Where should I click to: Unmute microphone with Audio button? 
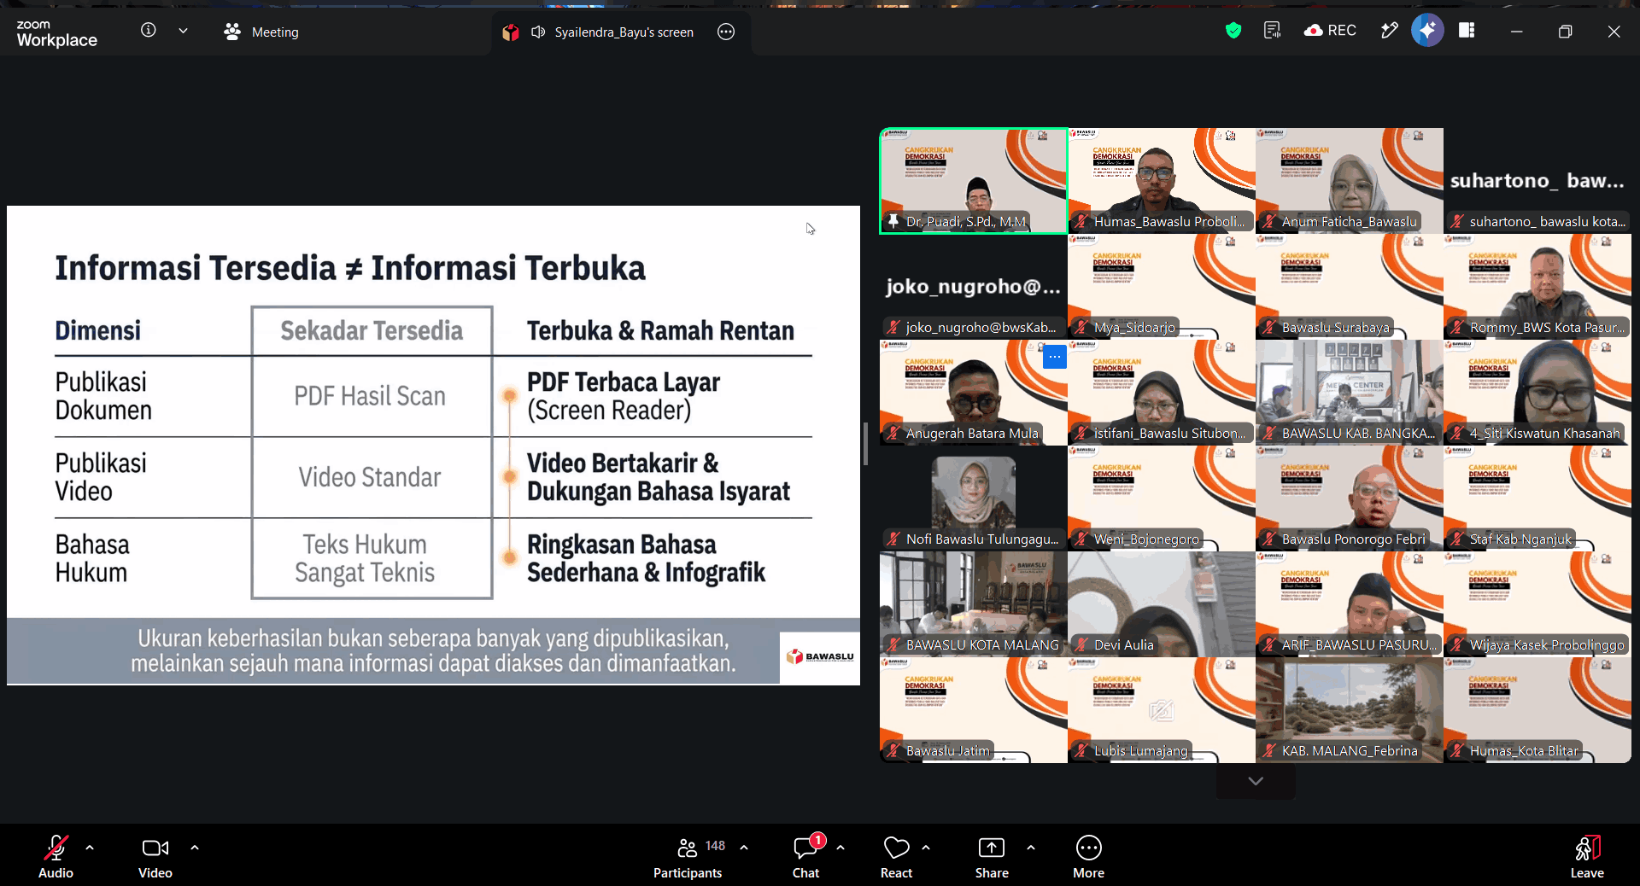coord(56,856)
